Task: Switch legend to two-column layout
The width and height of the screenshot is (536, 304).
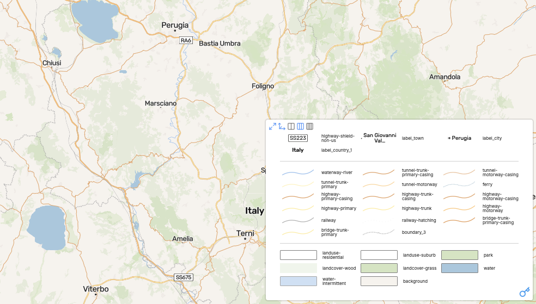Action: click(291, 127)
